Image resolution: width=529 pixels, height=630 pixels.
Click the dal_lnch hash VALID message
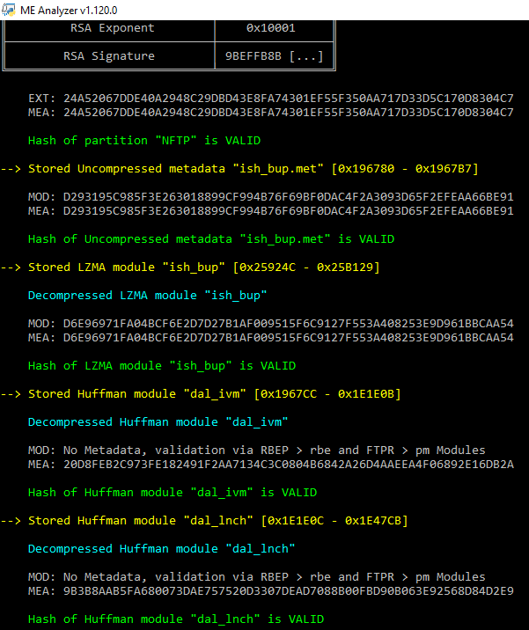point(176,619)
